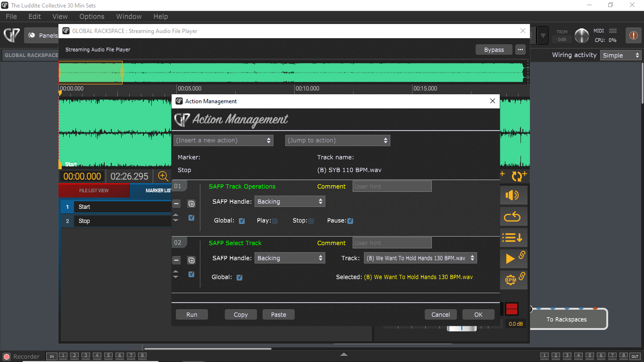Click the waveform zoom magnifier icon
The width and height of the screenshot is (644, 362).
[163, 176]
